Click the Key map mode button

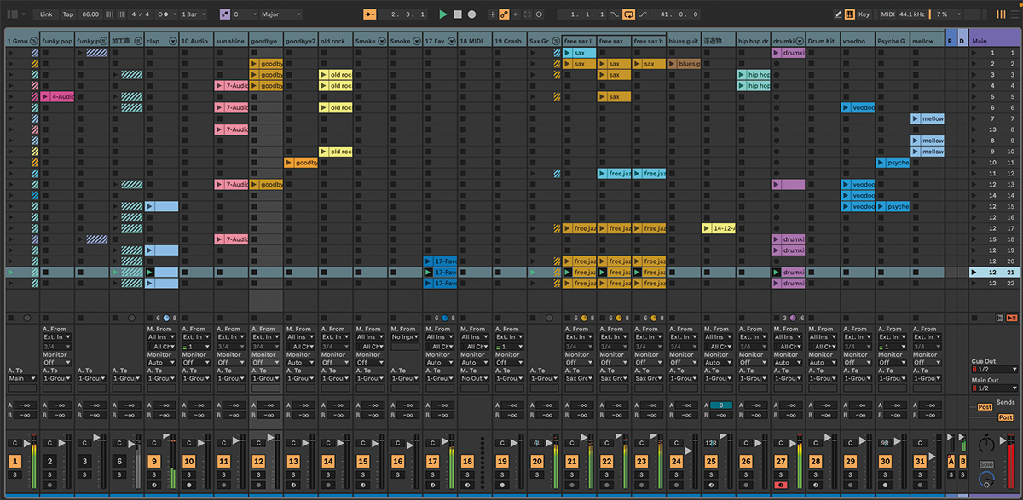tap(864, 14)
